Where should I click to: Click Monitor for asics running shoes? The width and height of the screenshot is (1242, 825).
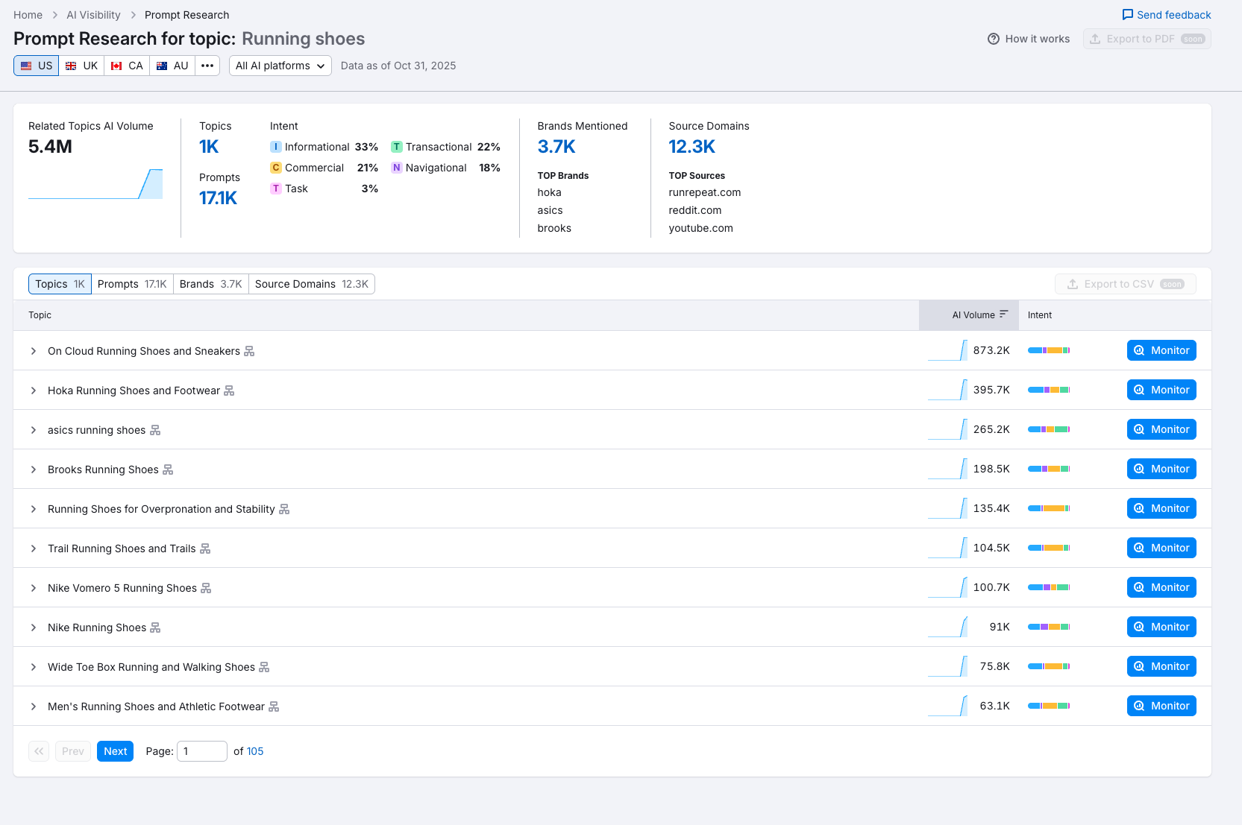1161,429
